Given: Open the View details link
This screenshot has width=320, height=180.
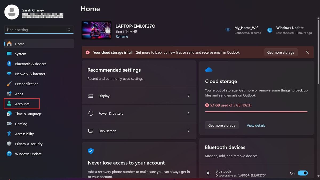Looking at the screenshot, I should [x=256, y=125].
